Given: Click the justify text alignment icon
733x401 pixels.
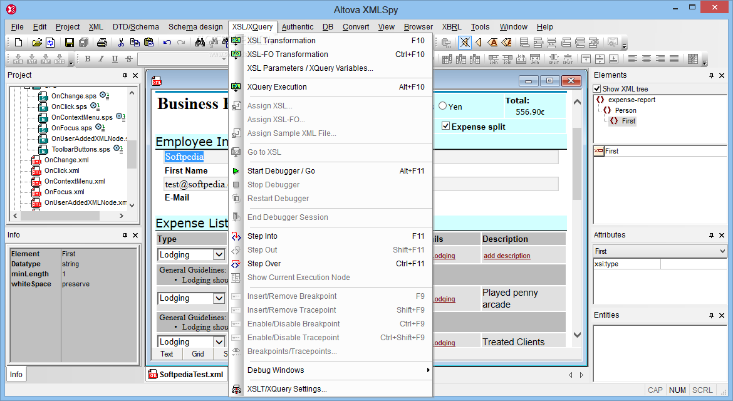Looking at the screenshot, I should [674, 58].
